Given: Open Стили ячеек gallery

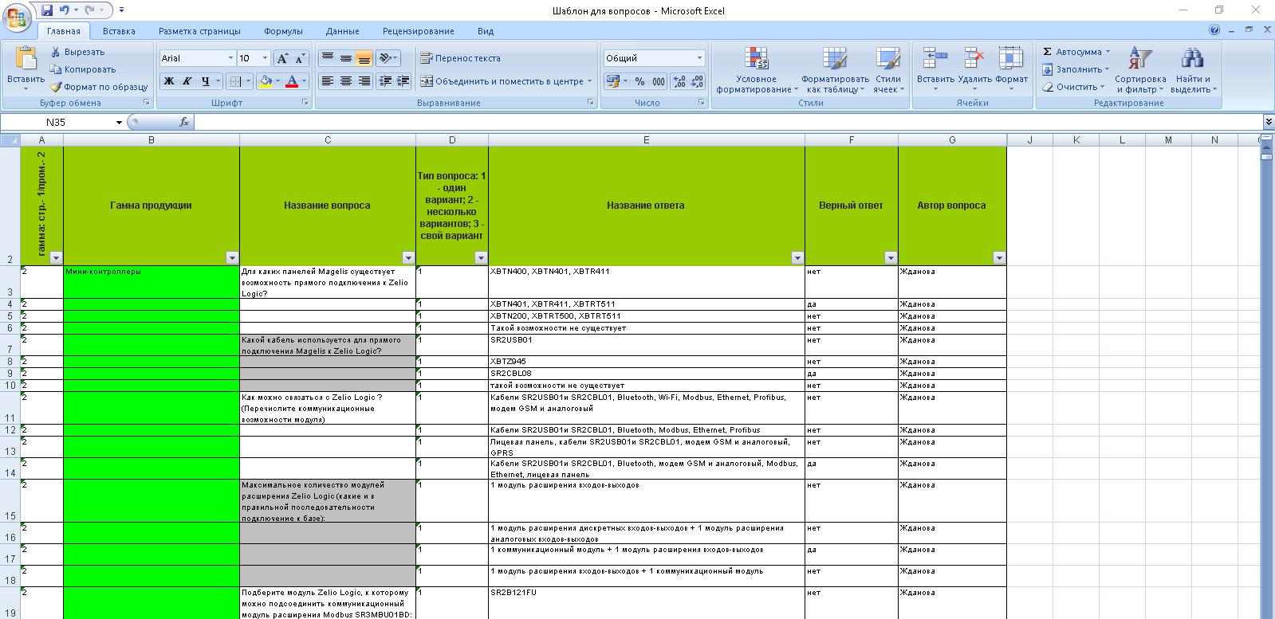Looking at the screenshot, I should click(887, 70).
